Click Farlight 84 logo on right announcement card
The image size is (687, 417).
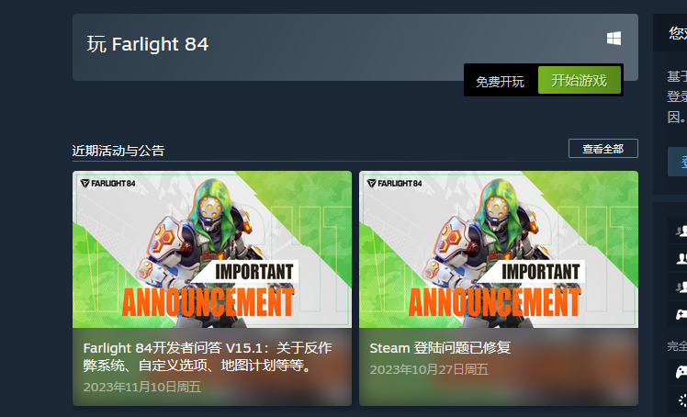(395, 183)
